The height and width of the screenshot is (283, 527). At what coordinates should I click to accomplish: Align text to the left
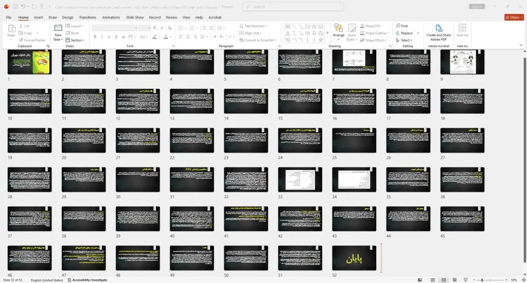(x=181, y=36)
